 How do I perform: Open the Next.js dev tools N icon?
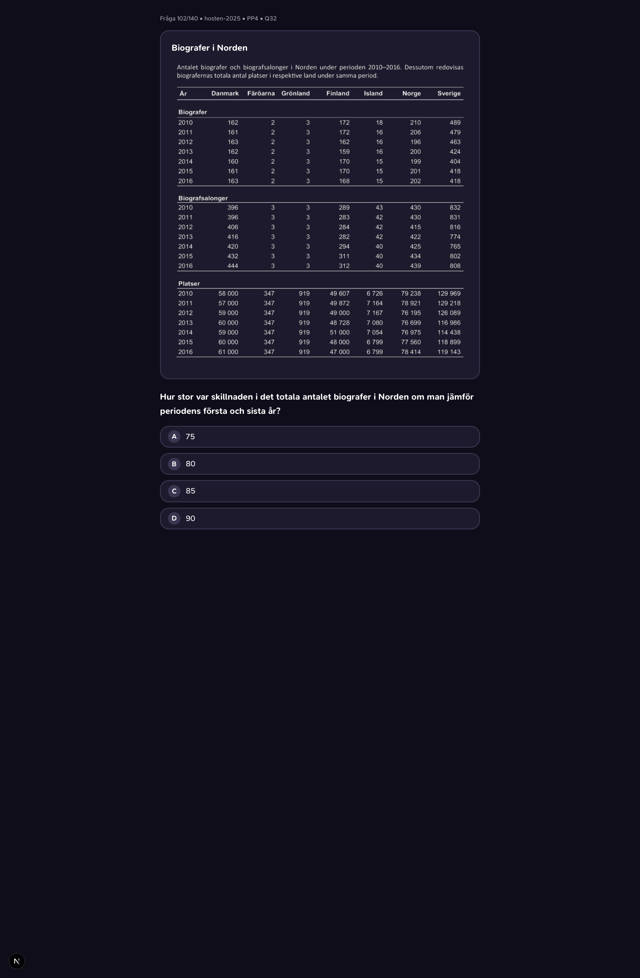17,961
